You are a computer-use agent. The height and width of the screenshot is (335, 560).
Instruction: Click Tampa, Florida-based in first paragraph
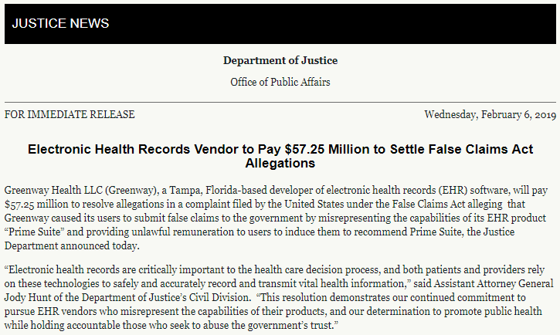(212, 188)
